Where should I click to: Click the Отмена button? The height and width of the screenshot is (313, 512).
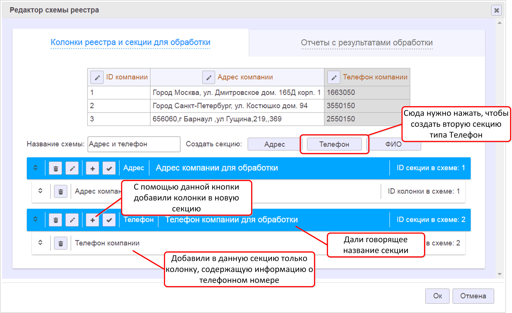(x=473, y=296)
